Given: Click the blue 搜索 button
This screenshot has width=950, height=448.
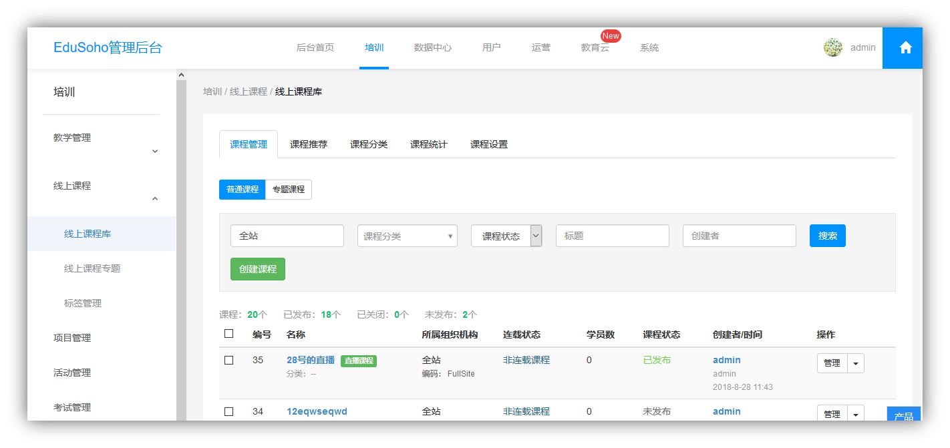Looking at the screenshot, I should 827,236.
